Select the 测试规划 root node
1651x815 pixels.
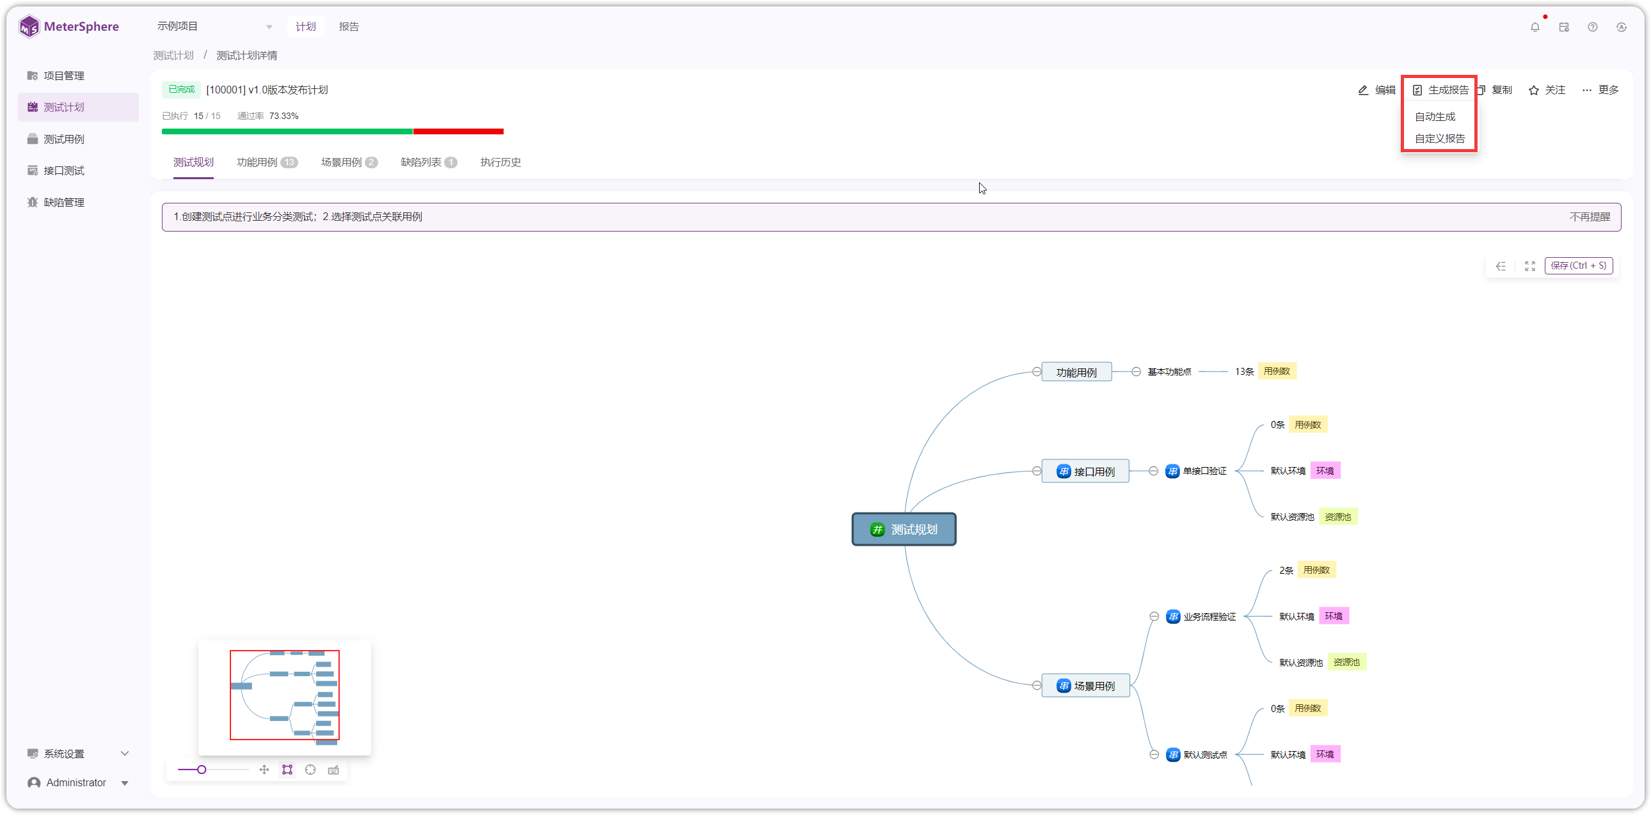coord(904,529)
